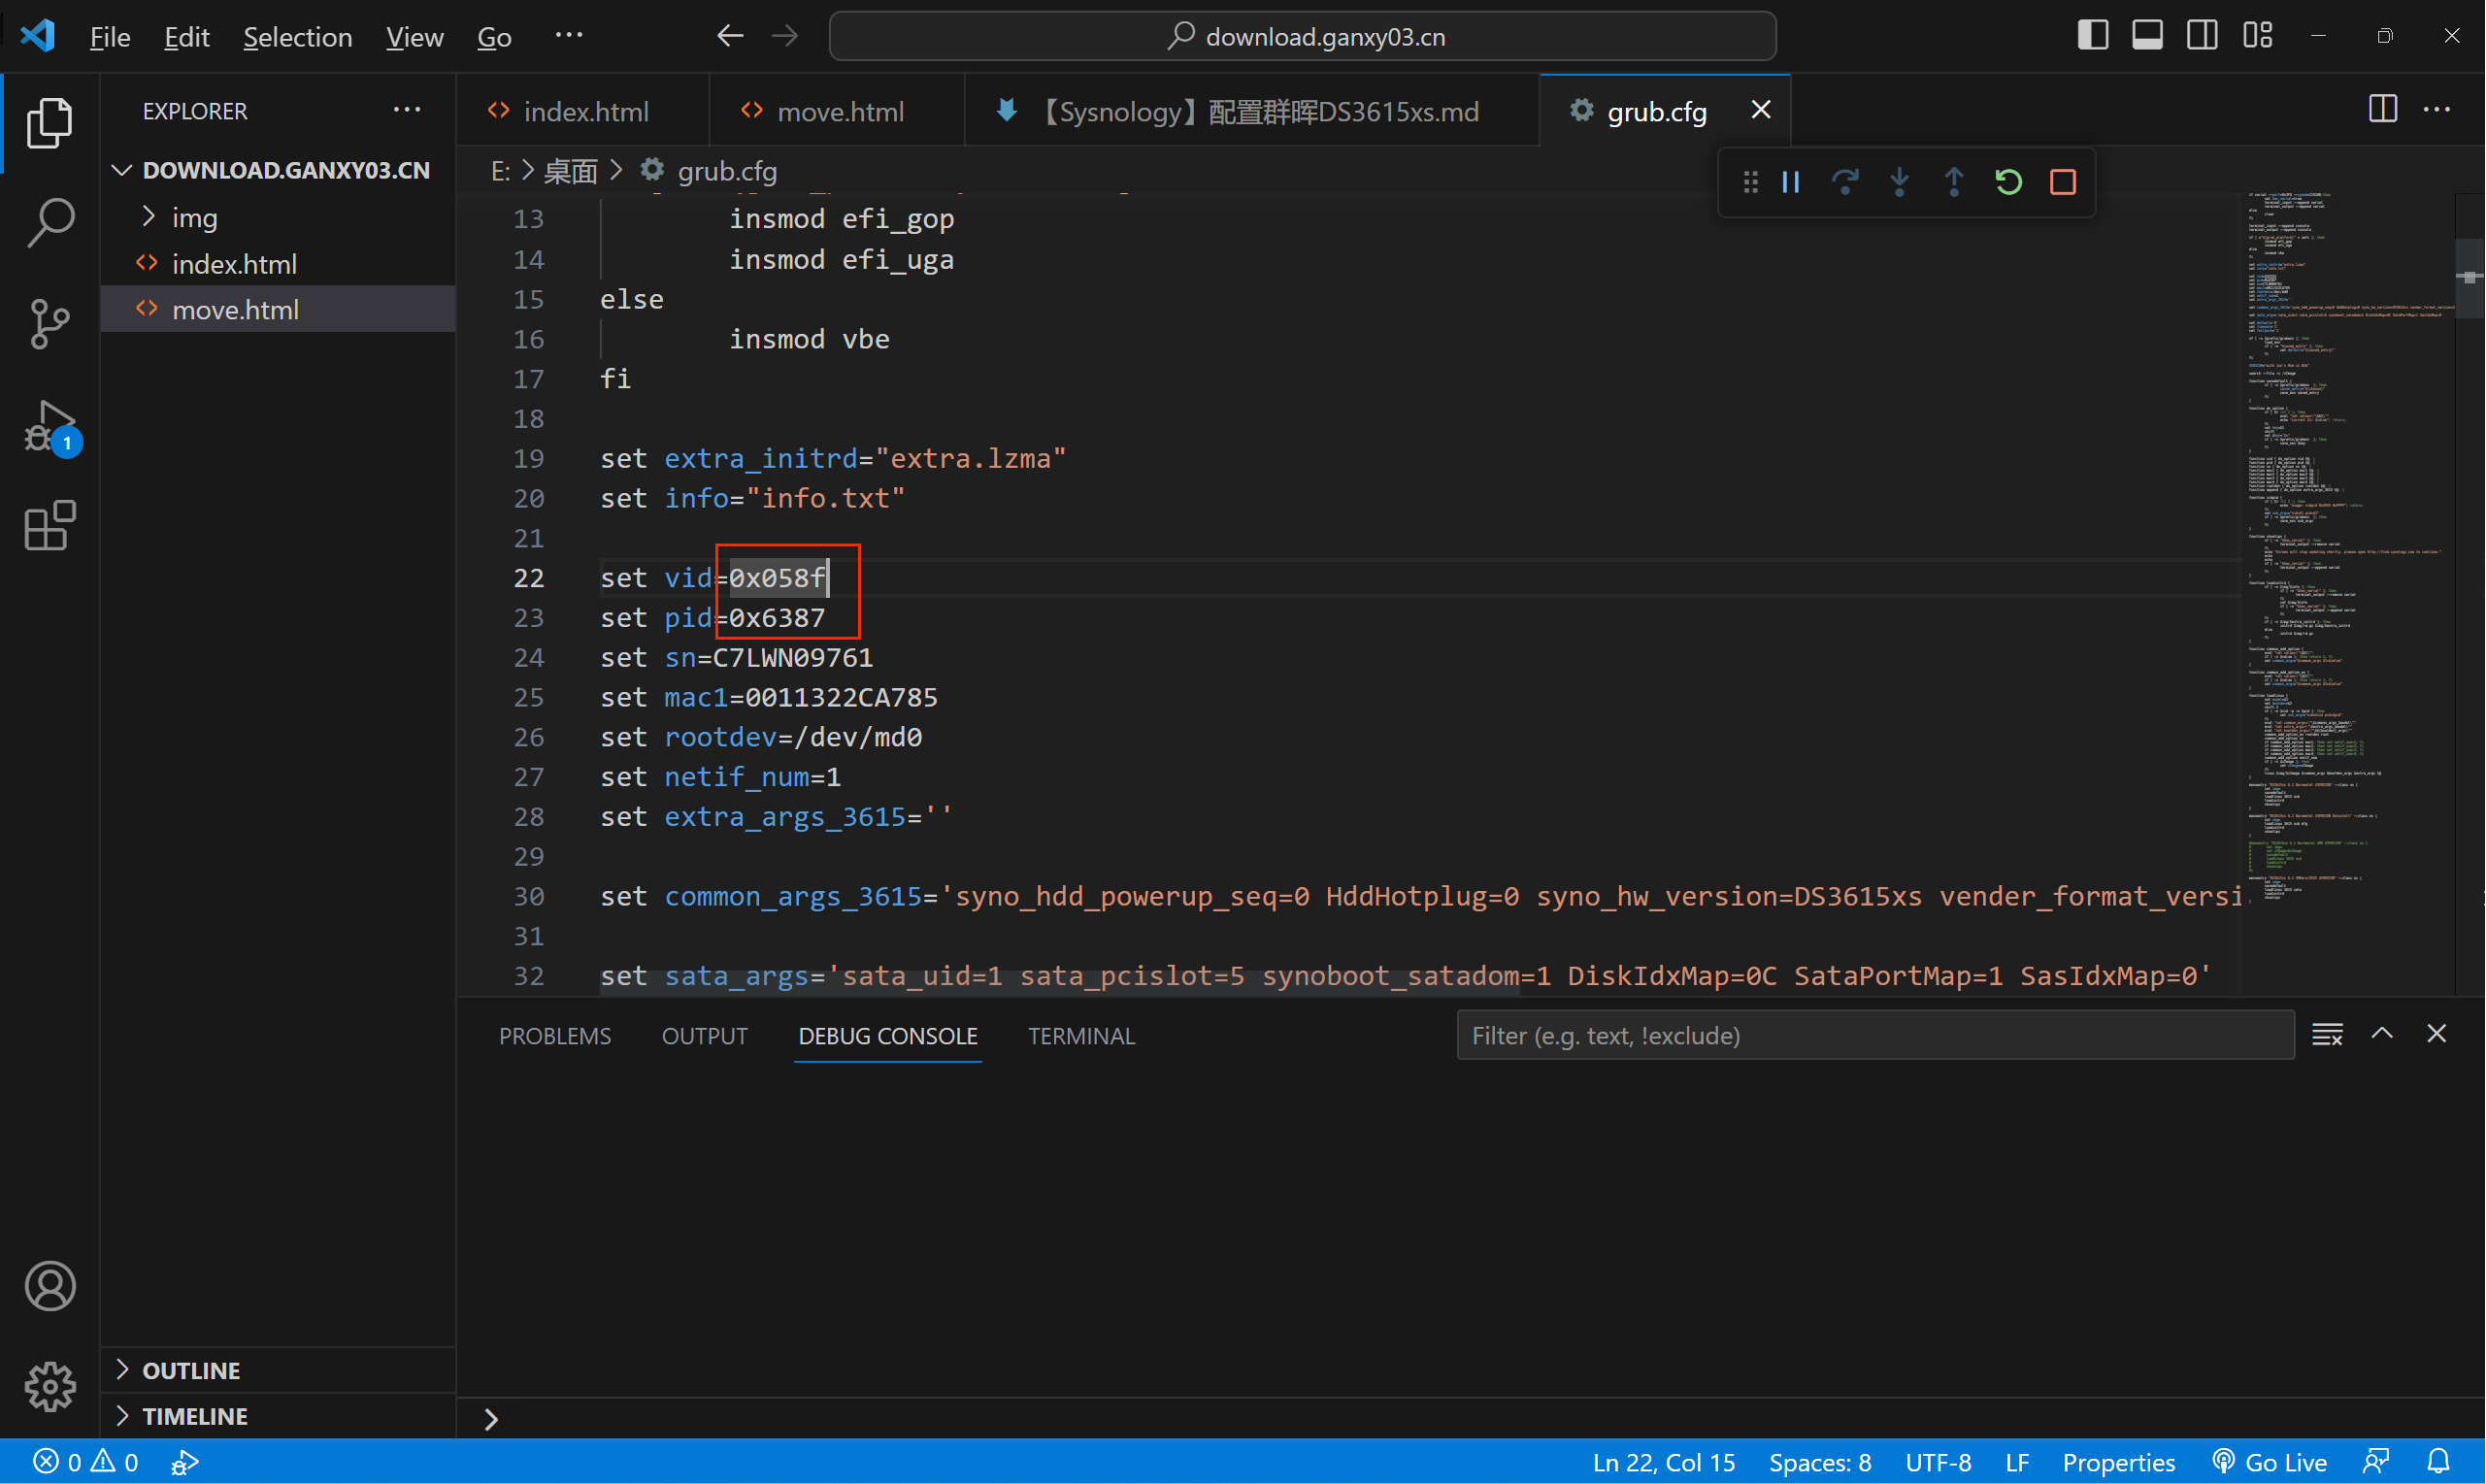The width and height of the screenshot is (2486, 1484).
Task: Open Explorer Views and More Actions
Action: 407,109
